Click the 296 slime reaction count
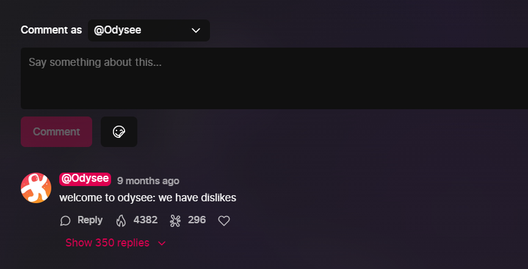Viewport: 528px width, 269px height. click(197, 220)
